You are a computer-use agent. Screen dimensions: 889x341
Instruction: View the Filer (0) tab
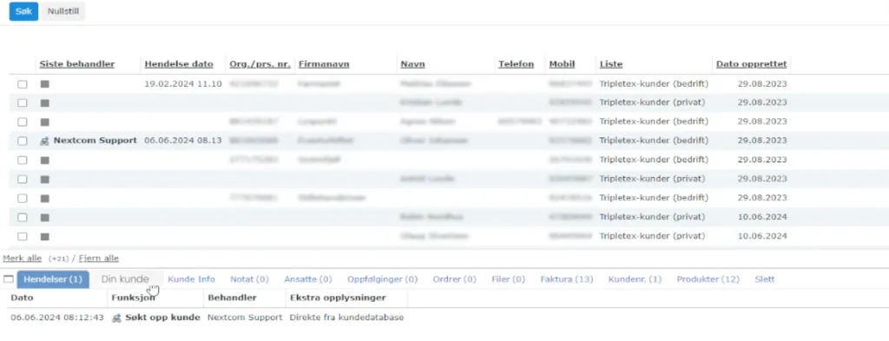click(509, 279)
